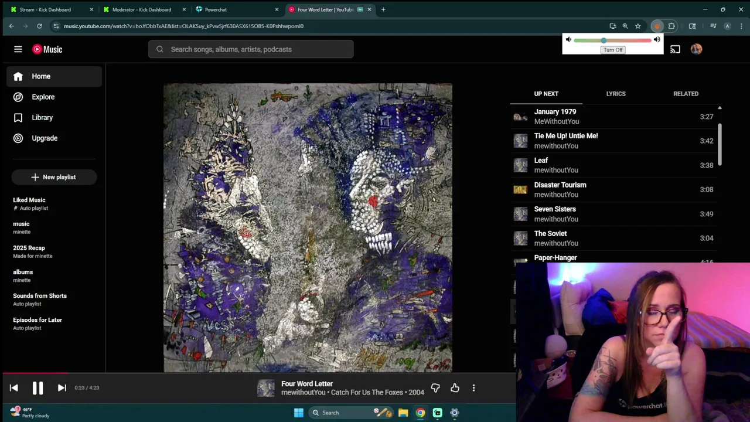Click the volume extension slider handle
The image size is (750, 422).
(x=604, y=40)
